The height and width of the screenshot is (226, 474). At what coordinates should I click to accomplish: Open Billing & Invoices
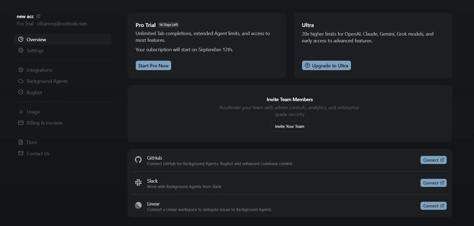(x=63, y=123)
